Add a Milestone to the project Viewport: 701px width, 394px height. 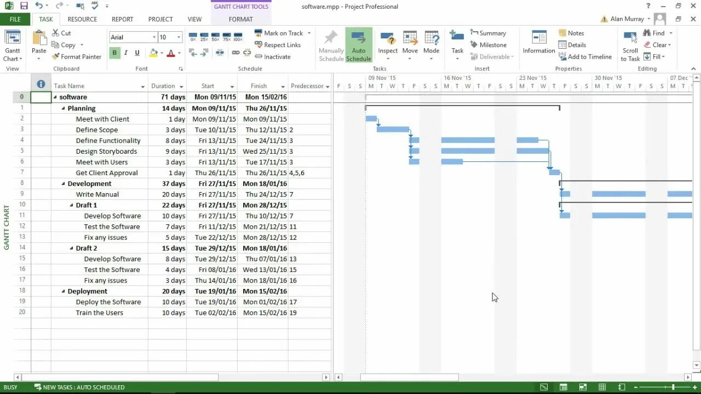coord(487,45)
